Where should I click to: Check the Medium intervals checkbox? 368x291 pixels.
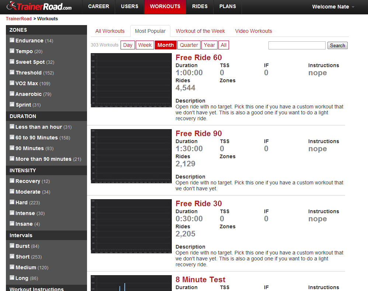12,267
